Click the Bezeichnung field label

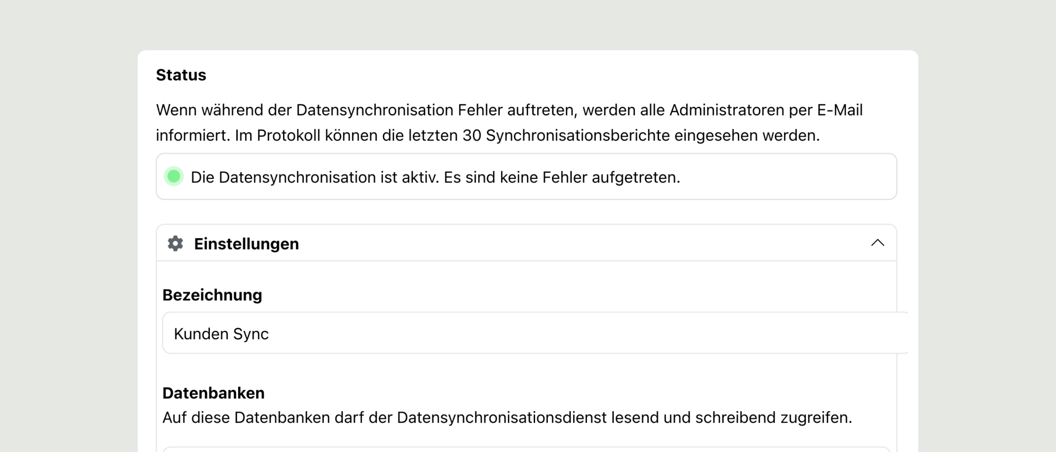click(x=212, y=295)
